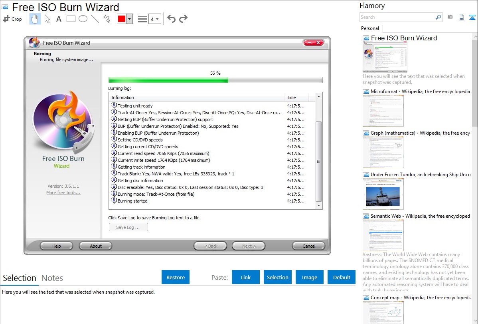
Task: Switch to the Notes tab
Action: (52, 278)
